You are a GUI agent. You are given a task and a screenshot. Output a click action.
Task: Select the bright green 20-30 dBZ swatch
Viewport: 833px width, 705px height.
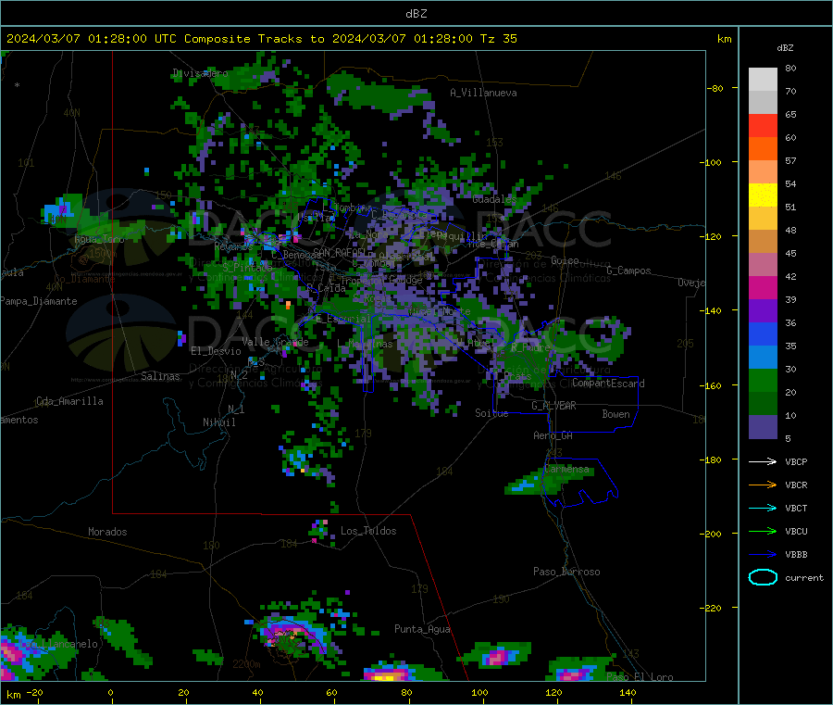[x=763, y=380]
